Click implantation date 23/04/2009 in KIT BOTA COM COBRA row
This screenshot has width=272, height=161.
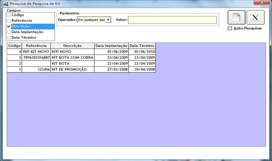[x=111, y=58]
